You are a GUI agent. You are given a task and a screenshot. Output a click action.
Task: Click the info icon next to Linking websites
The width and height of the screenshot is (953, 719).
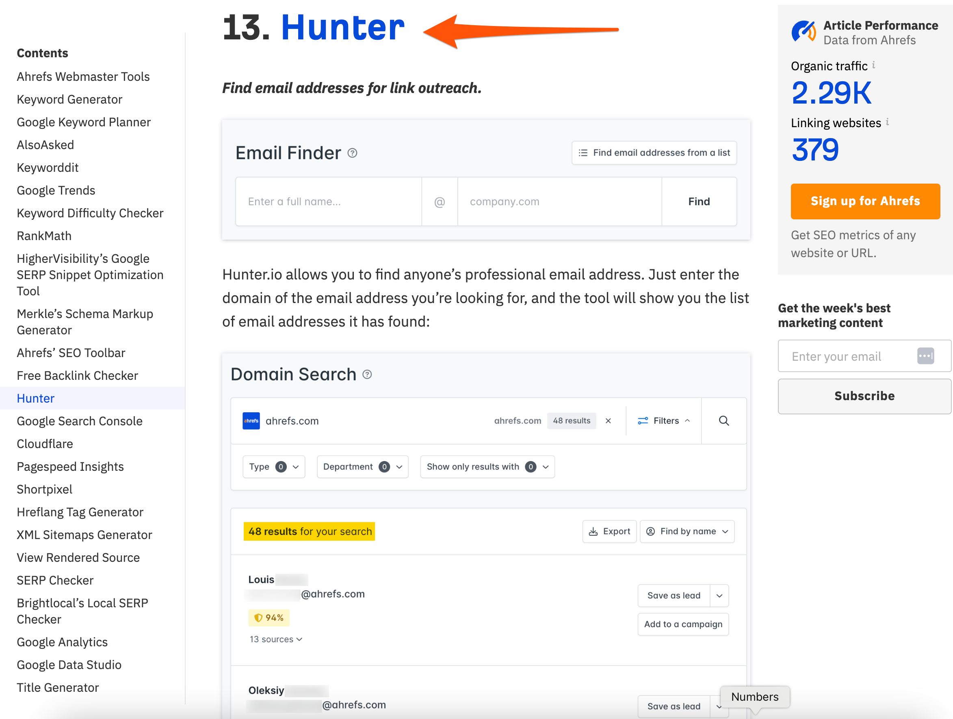[888, 122]
